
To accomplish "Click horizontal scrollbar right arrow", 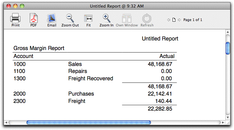I will click(x=223, y=123).
